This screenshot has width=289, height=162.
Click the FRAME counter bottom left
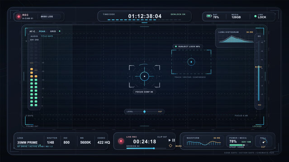[32, 126]
